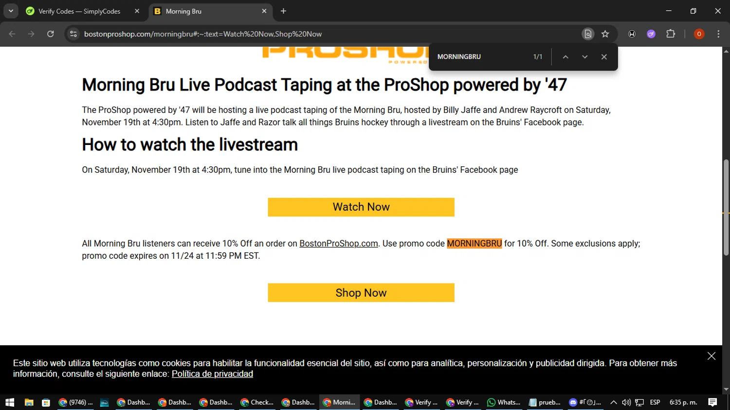View site information icon beside the URL
The image size is (730, 410).
[x=73, y=34]
